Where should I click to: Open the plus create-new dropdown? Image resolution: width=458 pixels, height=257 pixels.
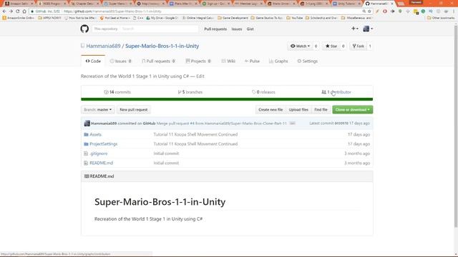click(x=355, y=29)
